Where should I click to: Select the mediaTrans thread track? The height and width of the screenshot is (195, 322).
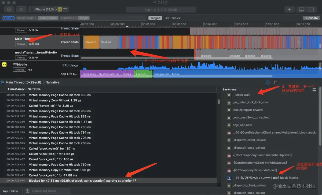tap(40, 55)
